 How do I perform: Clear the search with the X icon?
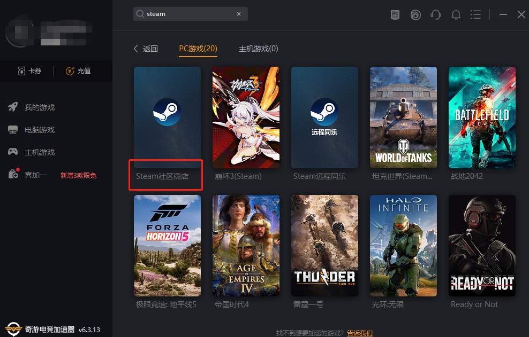pyautogui.click(x=238, y=13)
